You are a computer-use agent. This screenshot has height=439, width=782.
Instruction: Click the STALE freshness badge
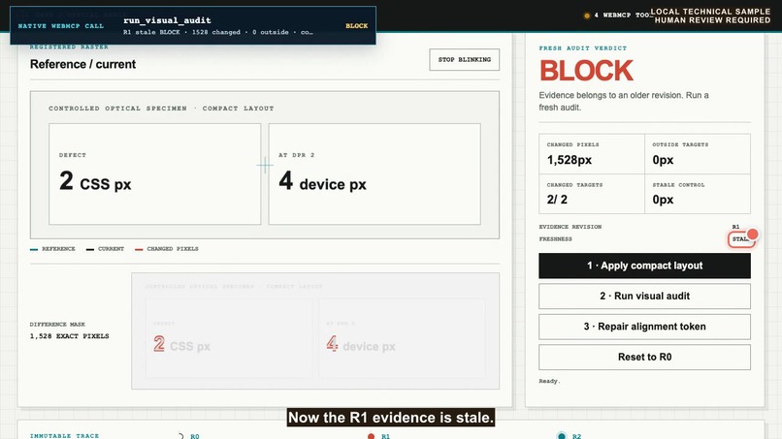pyautogui.click(x=740, y=239)
